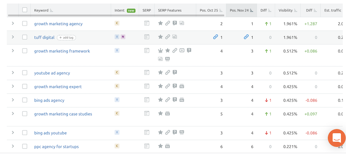Image resolution: width=346 pixels, height=154 pixels.
Task: Click Ad feature icon in growth marketing expert row
Action: 182,86
